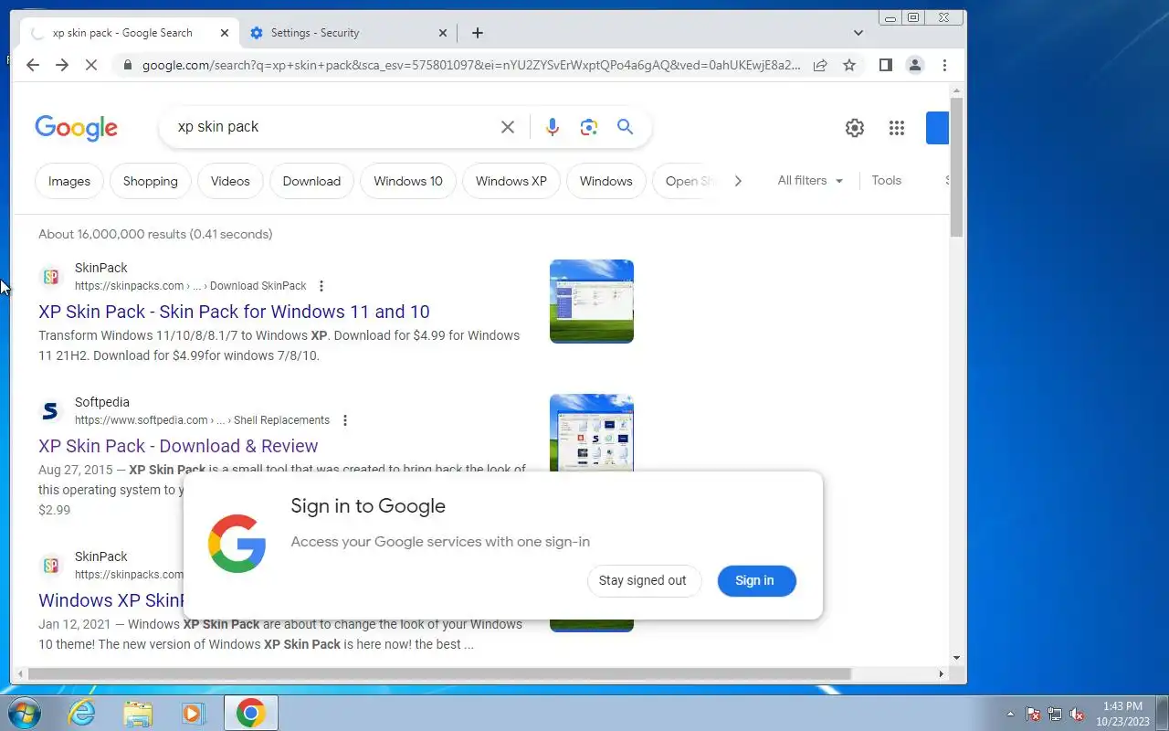The height and width of the screenshot is (731, 1169).
Task: Open more options for the Softpedia result
Action: 344,420
